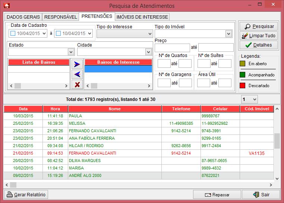Click the Repassar button
The width and height of the screenshot is (284, 203).
[217, 194]
